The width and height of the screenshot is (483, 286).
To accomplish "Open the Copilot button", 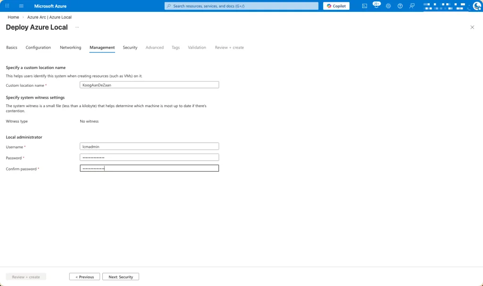I will point(336,6).
